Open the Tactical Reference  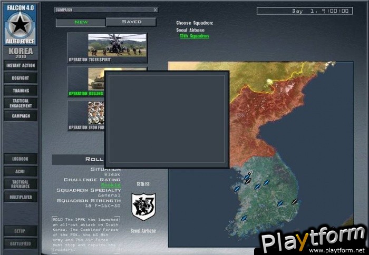21,184
